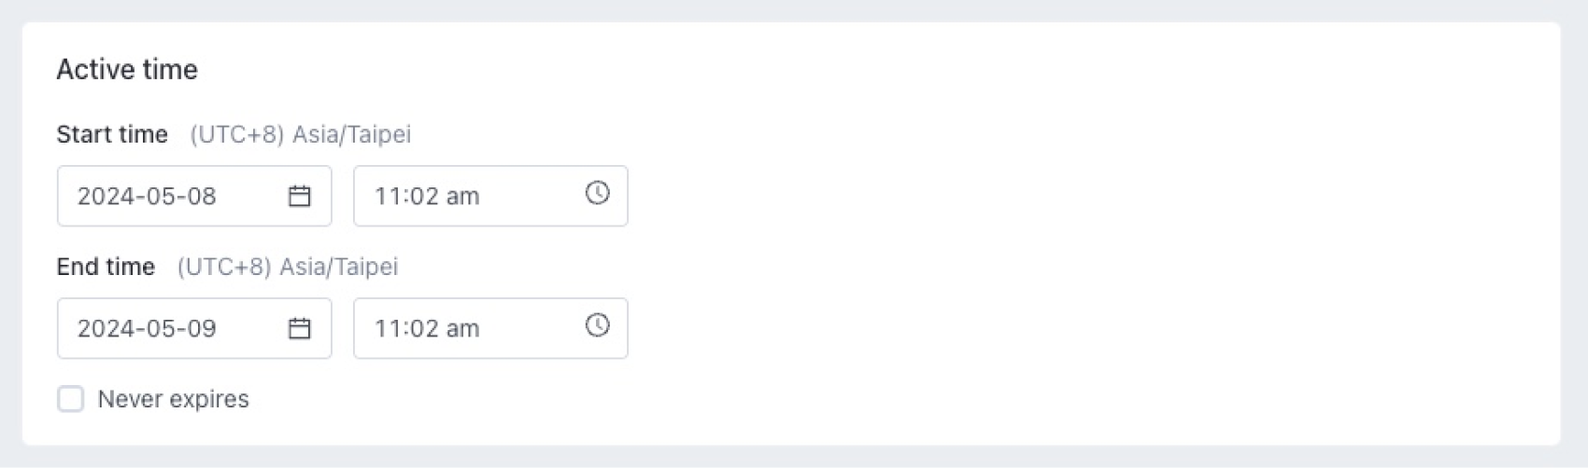Click the Asia/Taipei timezone beside End time
The image size is (1588, 468).
click(338, 267)
